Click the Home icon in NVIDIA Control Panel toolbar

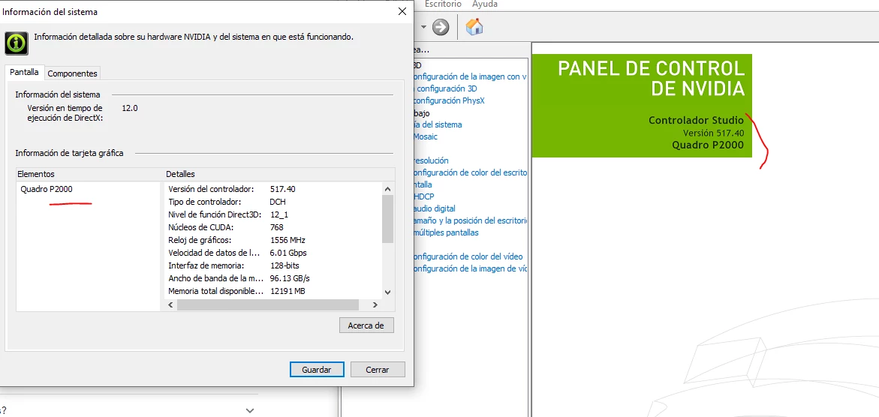point(474,26)
